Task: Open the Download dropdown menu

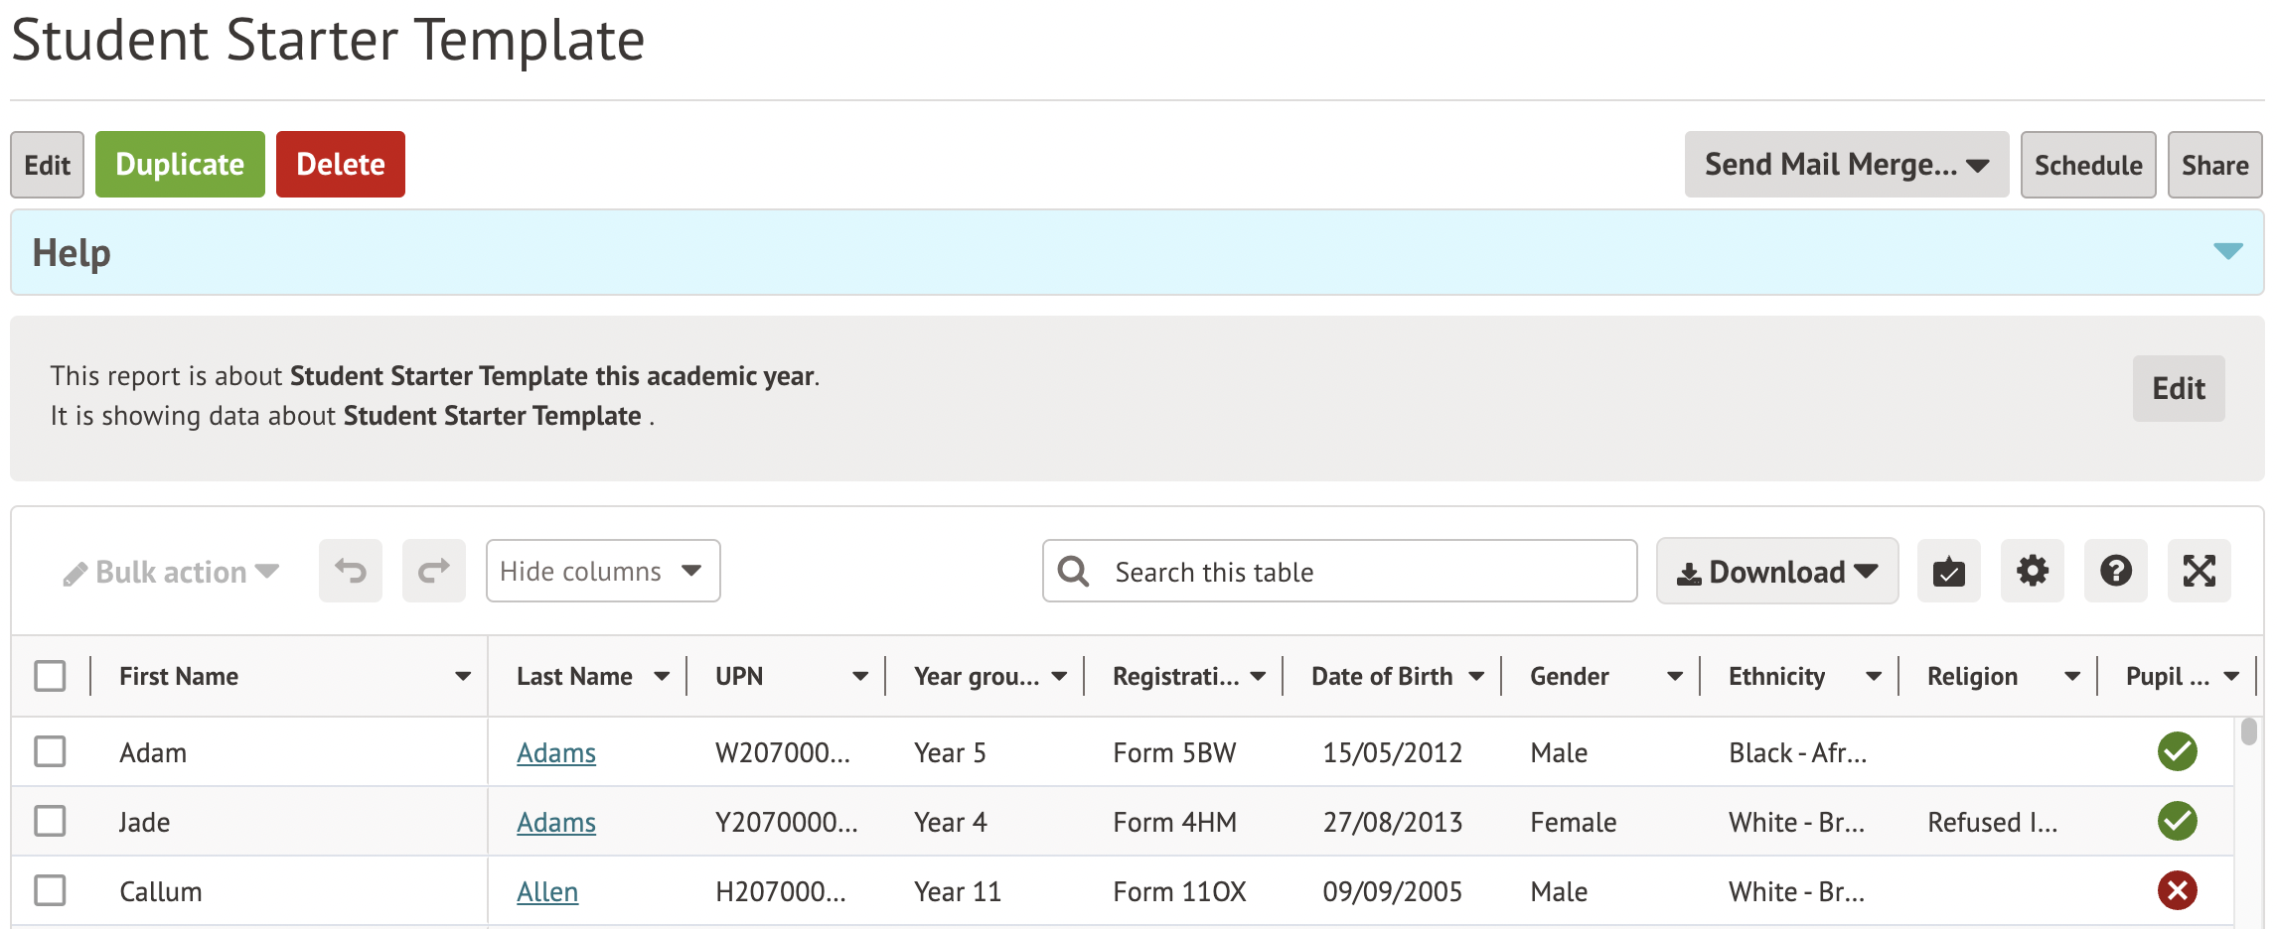Action: tap(1776, 571)
